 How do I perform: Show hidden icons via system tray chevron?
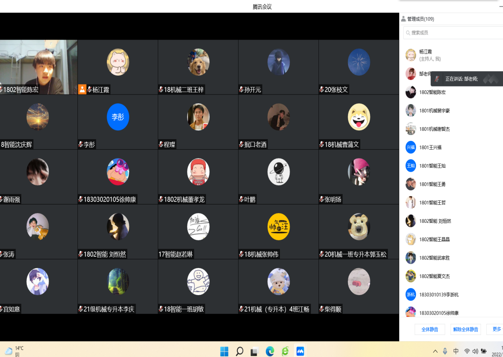coord(435,351)
